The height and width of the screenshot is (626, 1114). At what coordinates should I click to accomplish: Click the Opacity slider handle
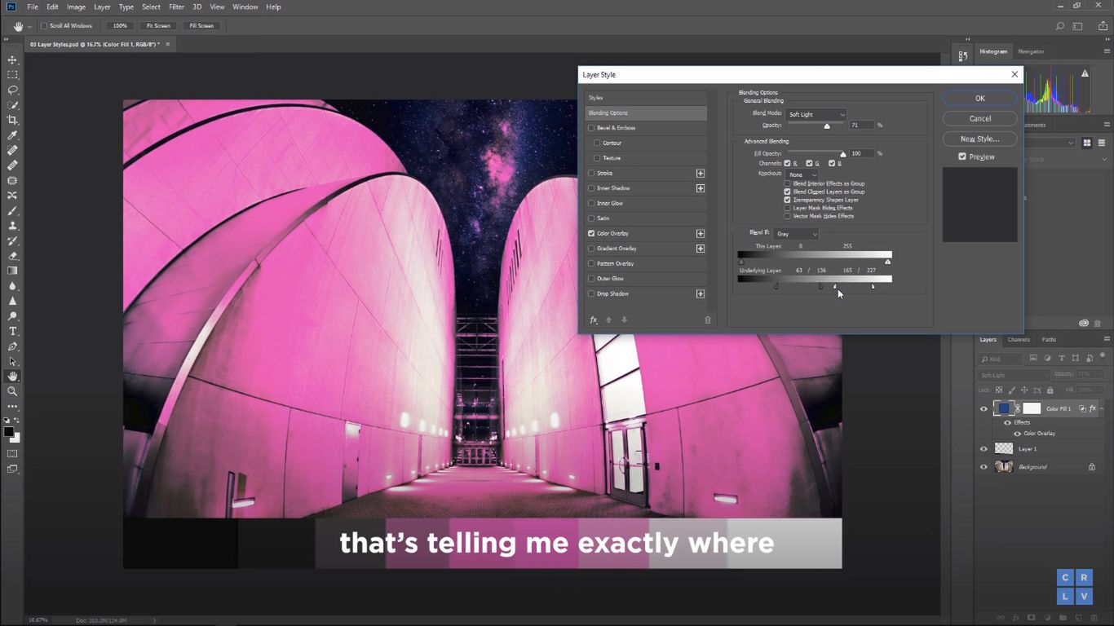[x=827, y=126]
